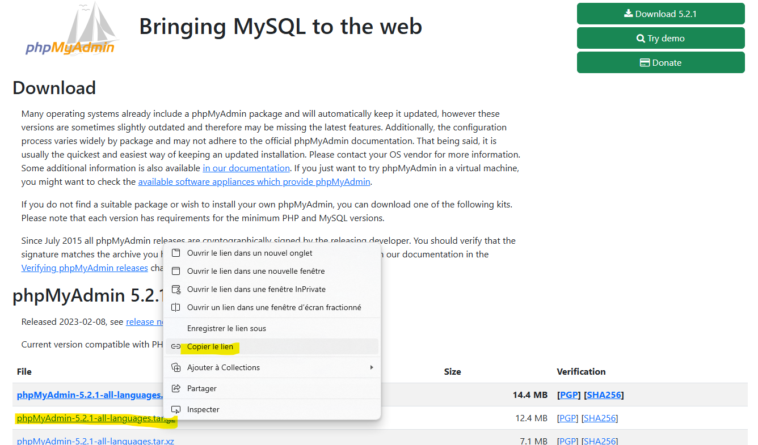Click the '14.4 MB' size cell

530,395
